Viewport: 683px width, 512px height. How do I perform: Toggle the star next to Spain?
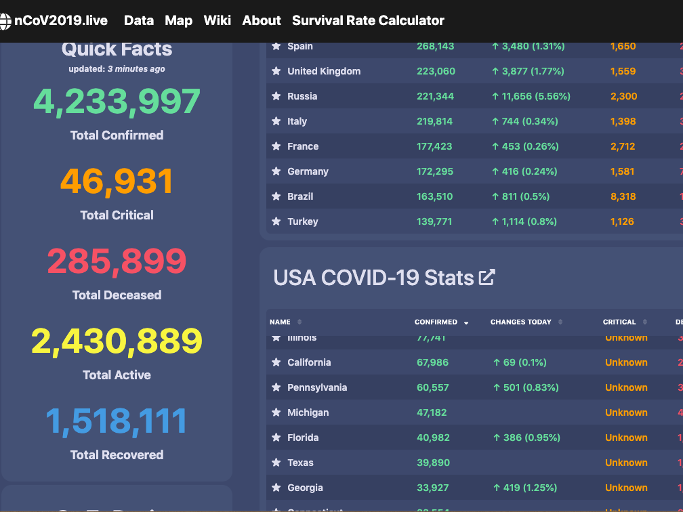click(x=276, y=46)
